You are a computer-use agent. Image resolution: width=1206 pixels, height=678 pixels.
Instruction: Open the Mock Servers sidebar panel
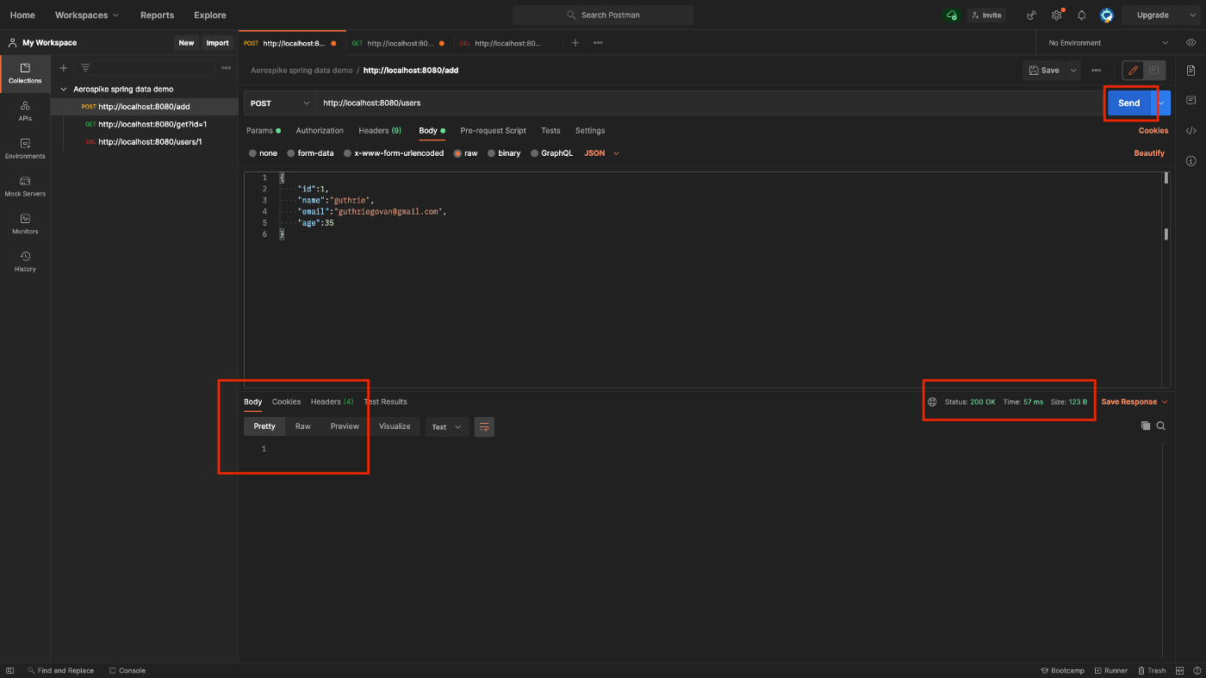coord(25,186)
